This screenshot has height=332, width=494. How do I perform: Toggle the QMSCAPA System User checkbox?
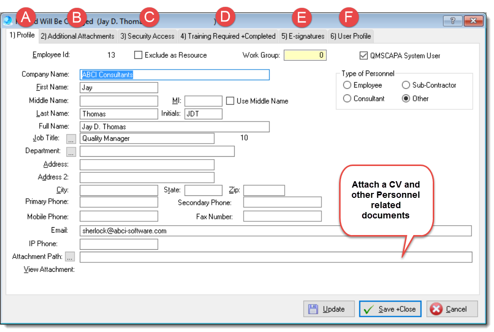[x=363, y=56]
